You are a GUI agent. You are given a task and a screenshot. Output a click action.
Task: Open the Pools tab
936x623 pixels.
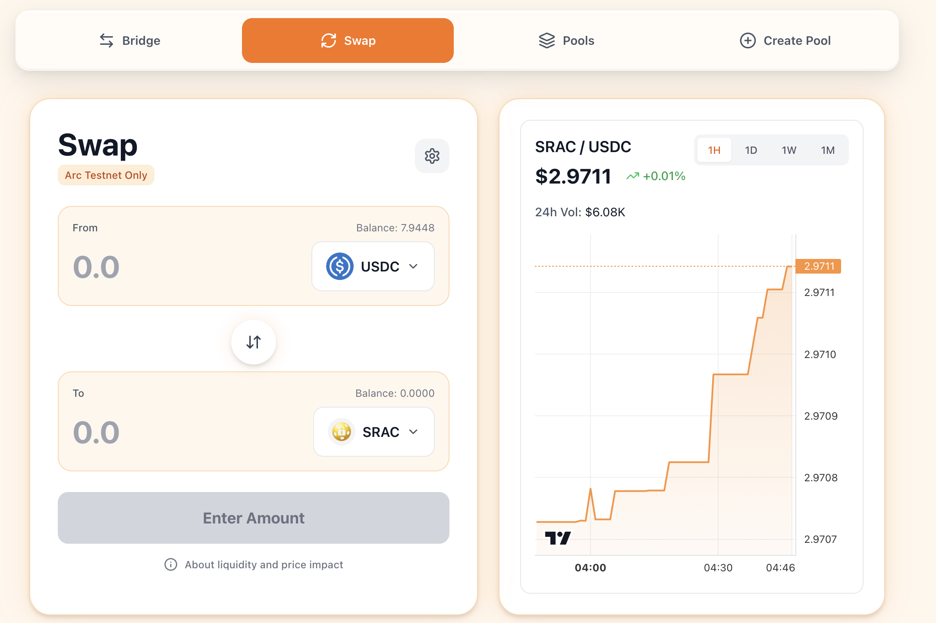[x=566, y=40]
